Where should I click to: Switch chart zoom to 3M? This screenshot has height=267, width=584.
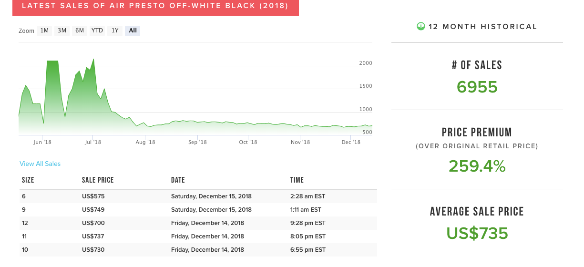point(62,31)
